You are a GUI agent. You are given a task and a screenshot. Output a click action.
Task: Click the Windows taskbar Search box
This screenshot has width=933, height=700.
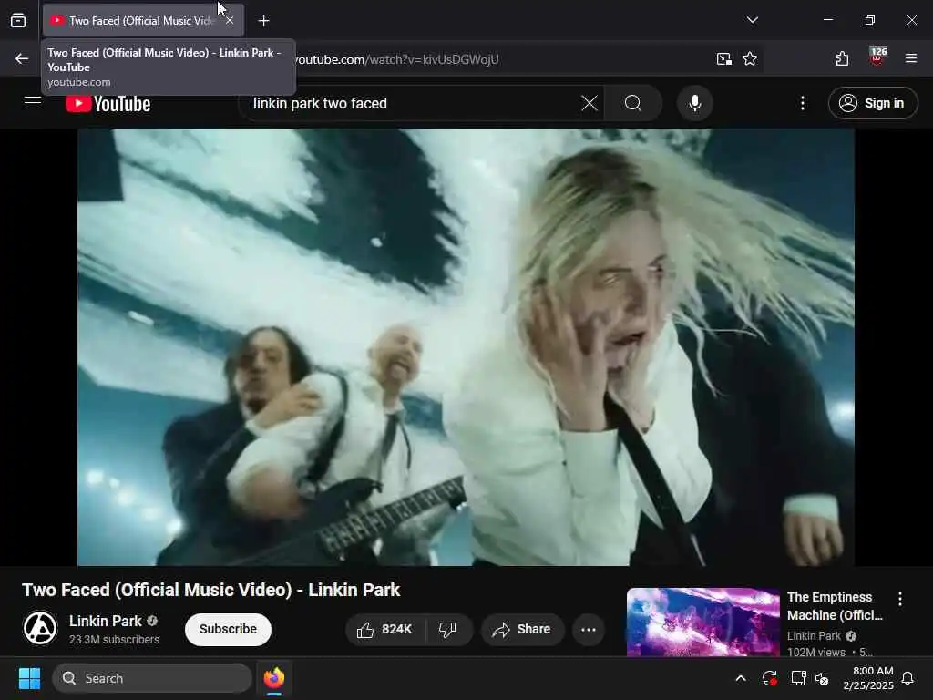(x=152, y=678)
